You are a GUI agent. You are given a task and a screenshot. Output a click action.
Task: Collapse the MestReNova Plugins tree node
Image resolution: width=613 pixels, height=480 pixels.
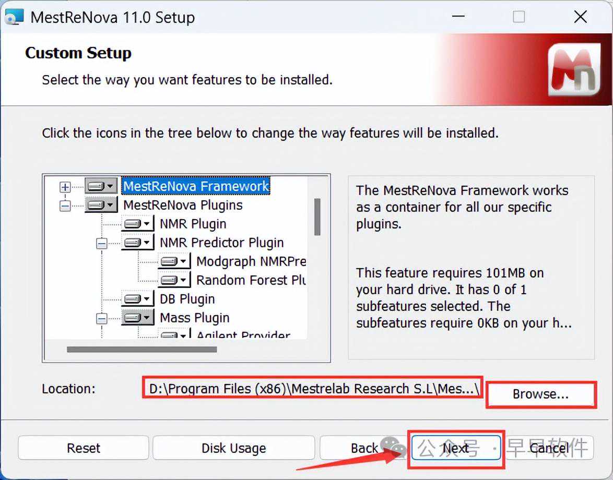65,206
